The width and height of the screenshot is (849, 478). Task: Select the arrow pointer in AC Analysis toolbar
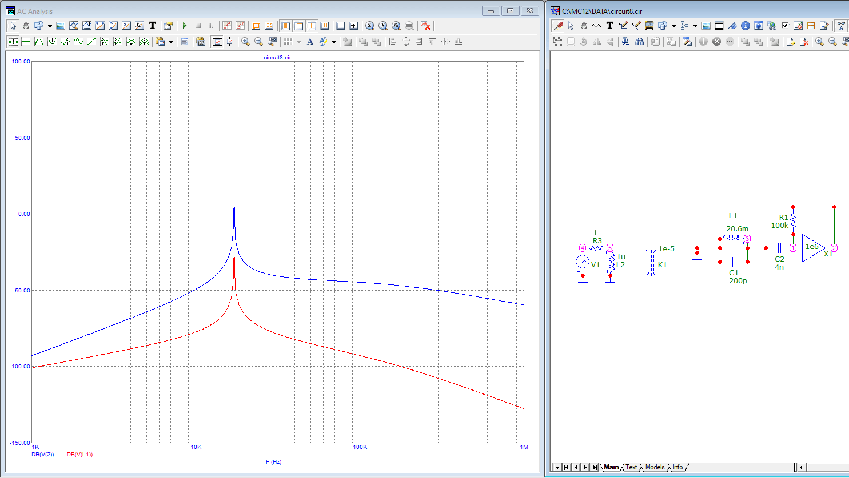13,26
